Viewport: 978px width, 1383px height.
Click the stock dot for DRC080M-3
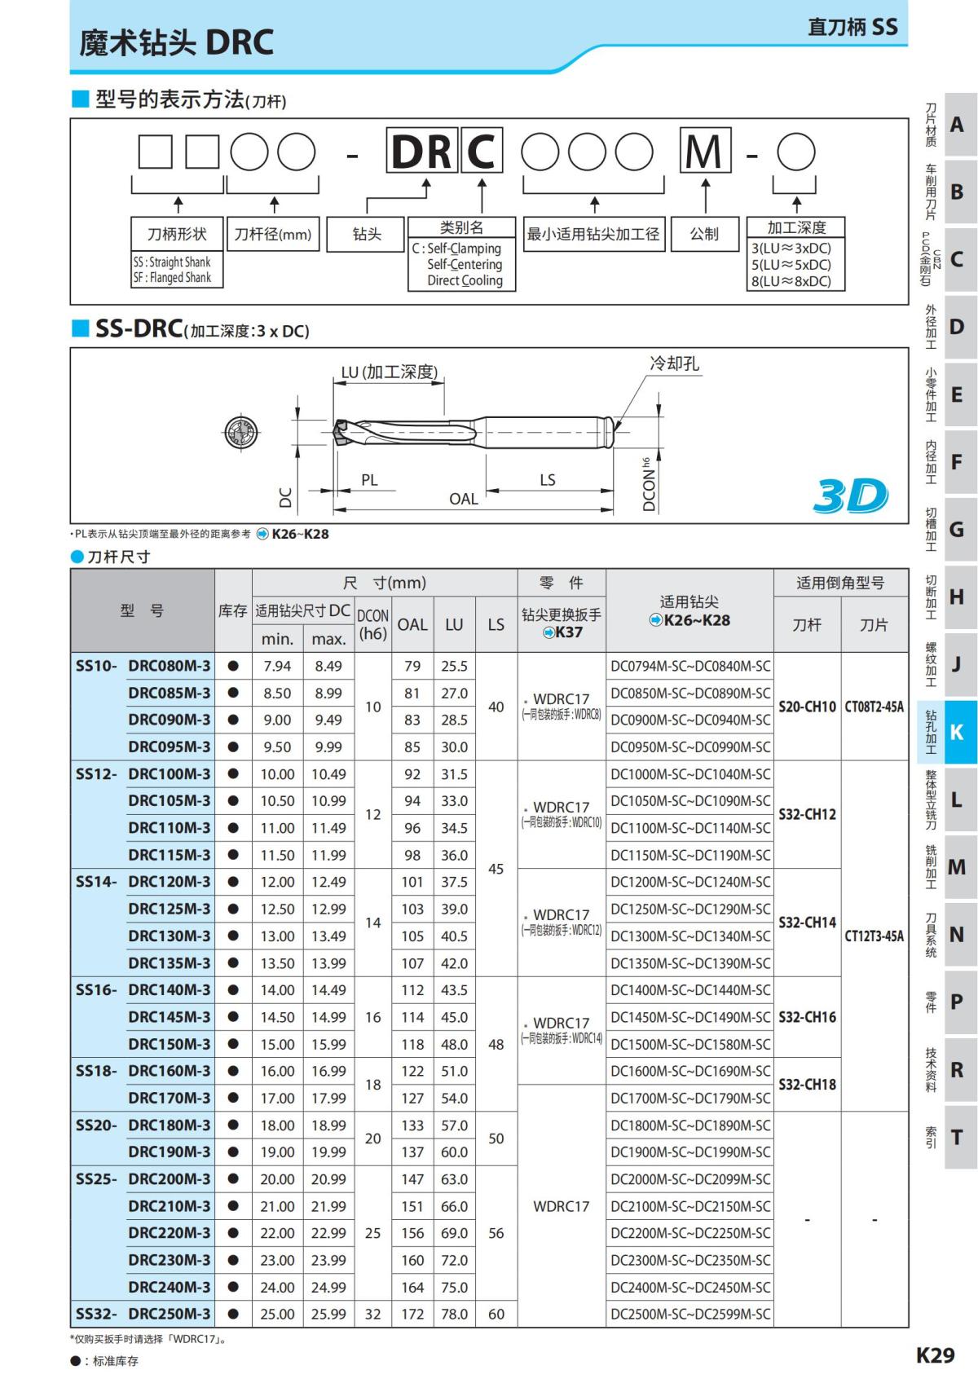click(x=233, y=666)
